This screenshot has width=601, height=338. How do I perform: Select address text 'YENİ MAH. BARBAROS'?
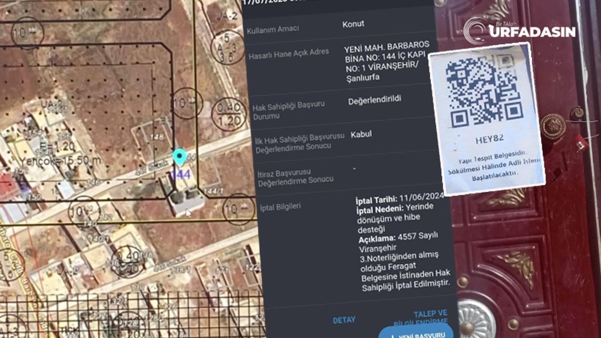coord(386,46)
